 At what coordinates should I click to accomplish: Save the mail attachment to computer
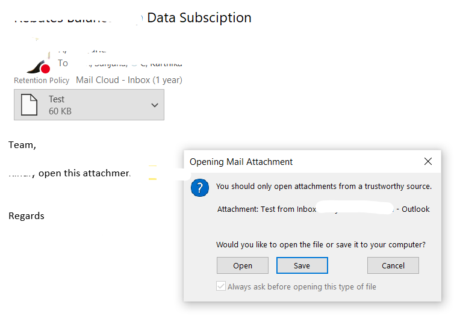click(302, 265)
